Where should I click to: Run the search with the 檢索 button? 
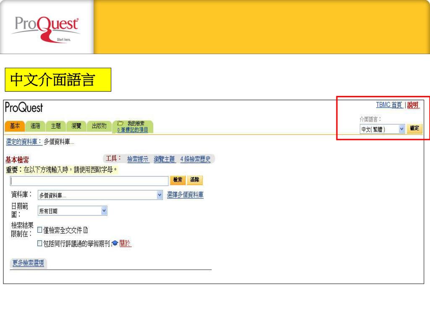click(x=178, y=180)
